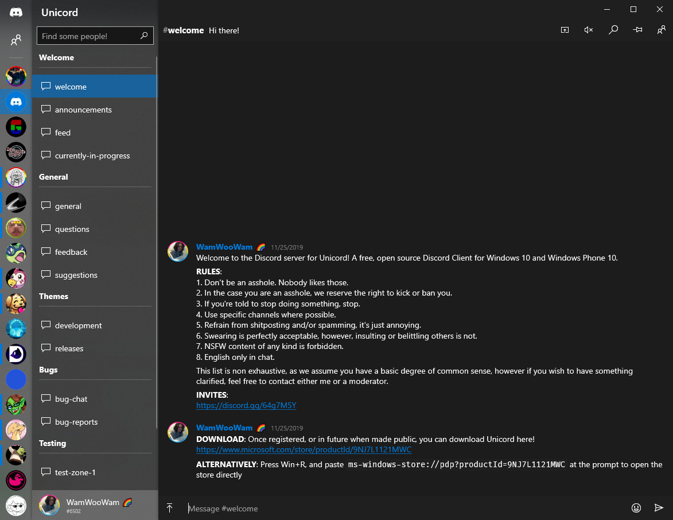Click the pop-out window icon in header
This screenshot has width=673, height=520.
pyautogui.click(x=565, y=30)
